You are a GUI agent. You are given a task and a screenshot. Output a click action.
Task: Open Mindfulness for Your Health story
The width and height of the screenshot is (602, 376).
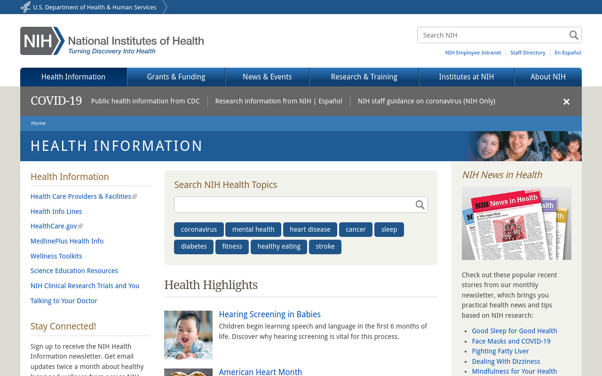pos(515,371)
